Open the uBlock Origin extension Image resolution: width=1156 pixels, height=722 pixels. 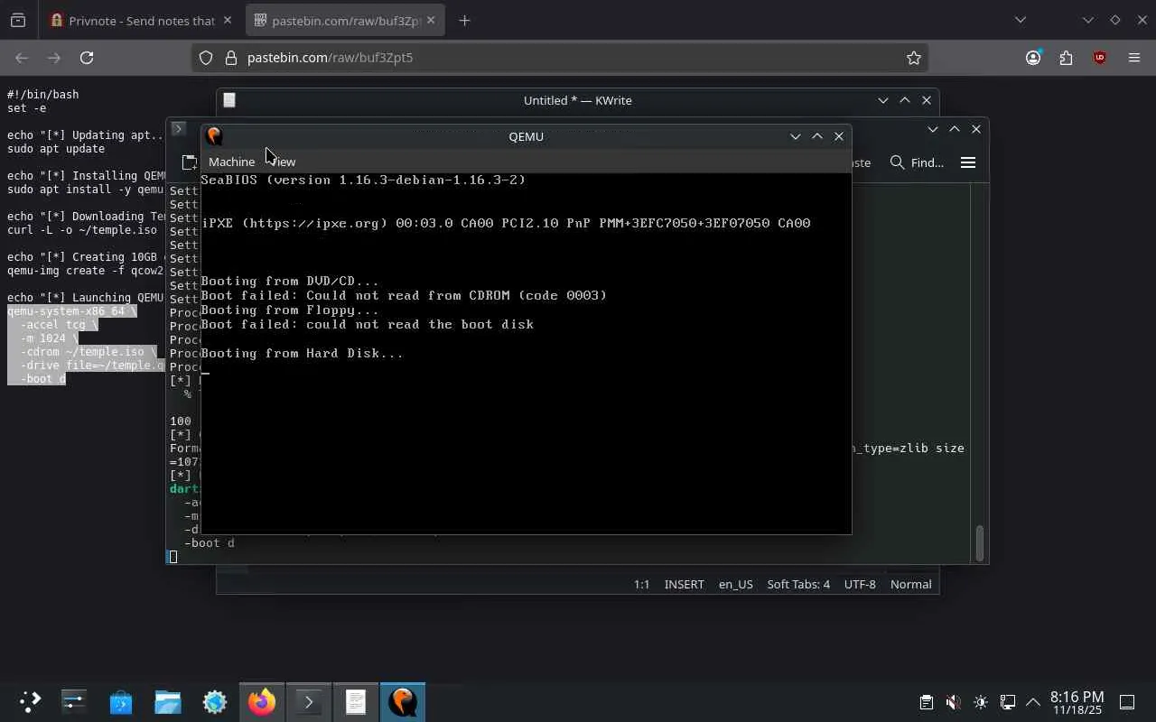[1099, 58]
